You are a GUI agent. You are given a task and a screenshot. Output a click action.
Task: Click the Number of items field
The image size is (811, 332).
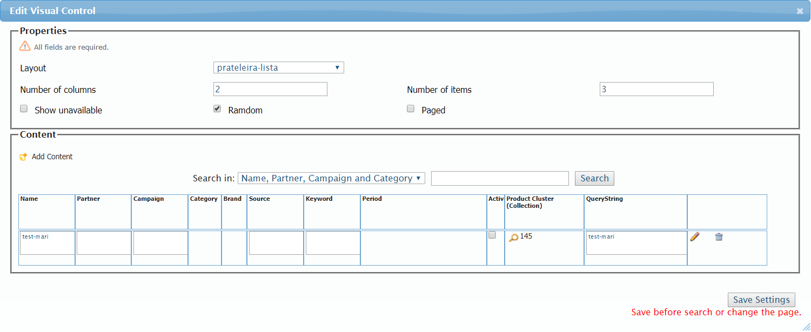point(656,89)
